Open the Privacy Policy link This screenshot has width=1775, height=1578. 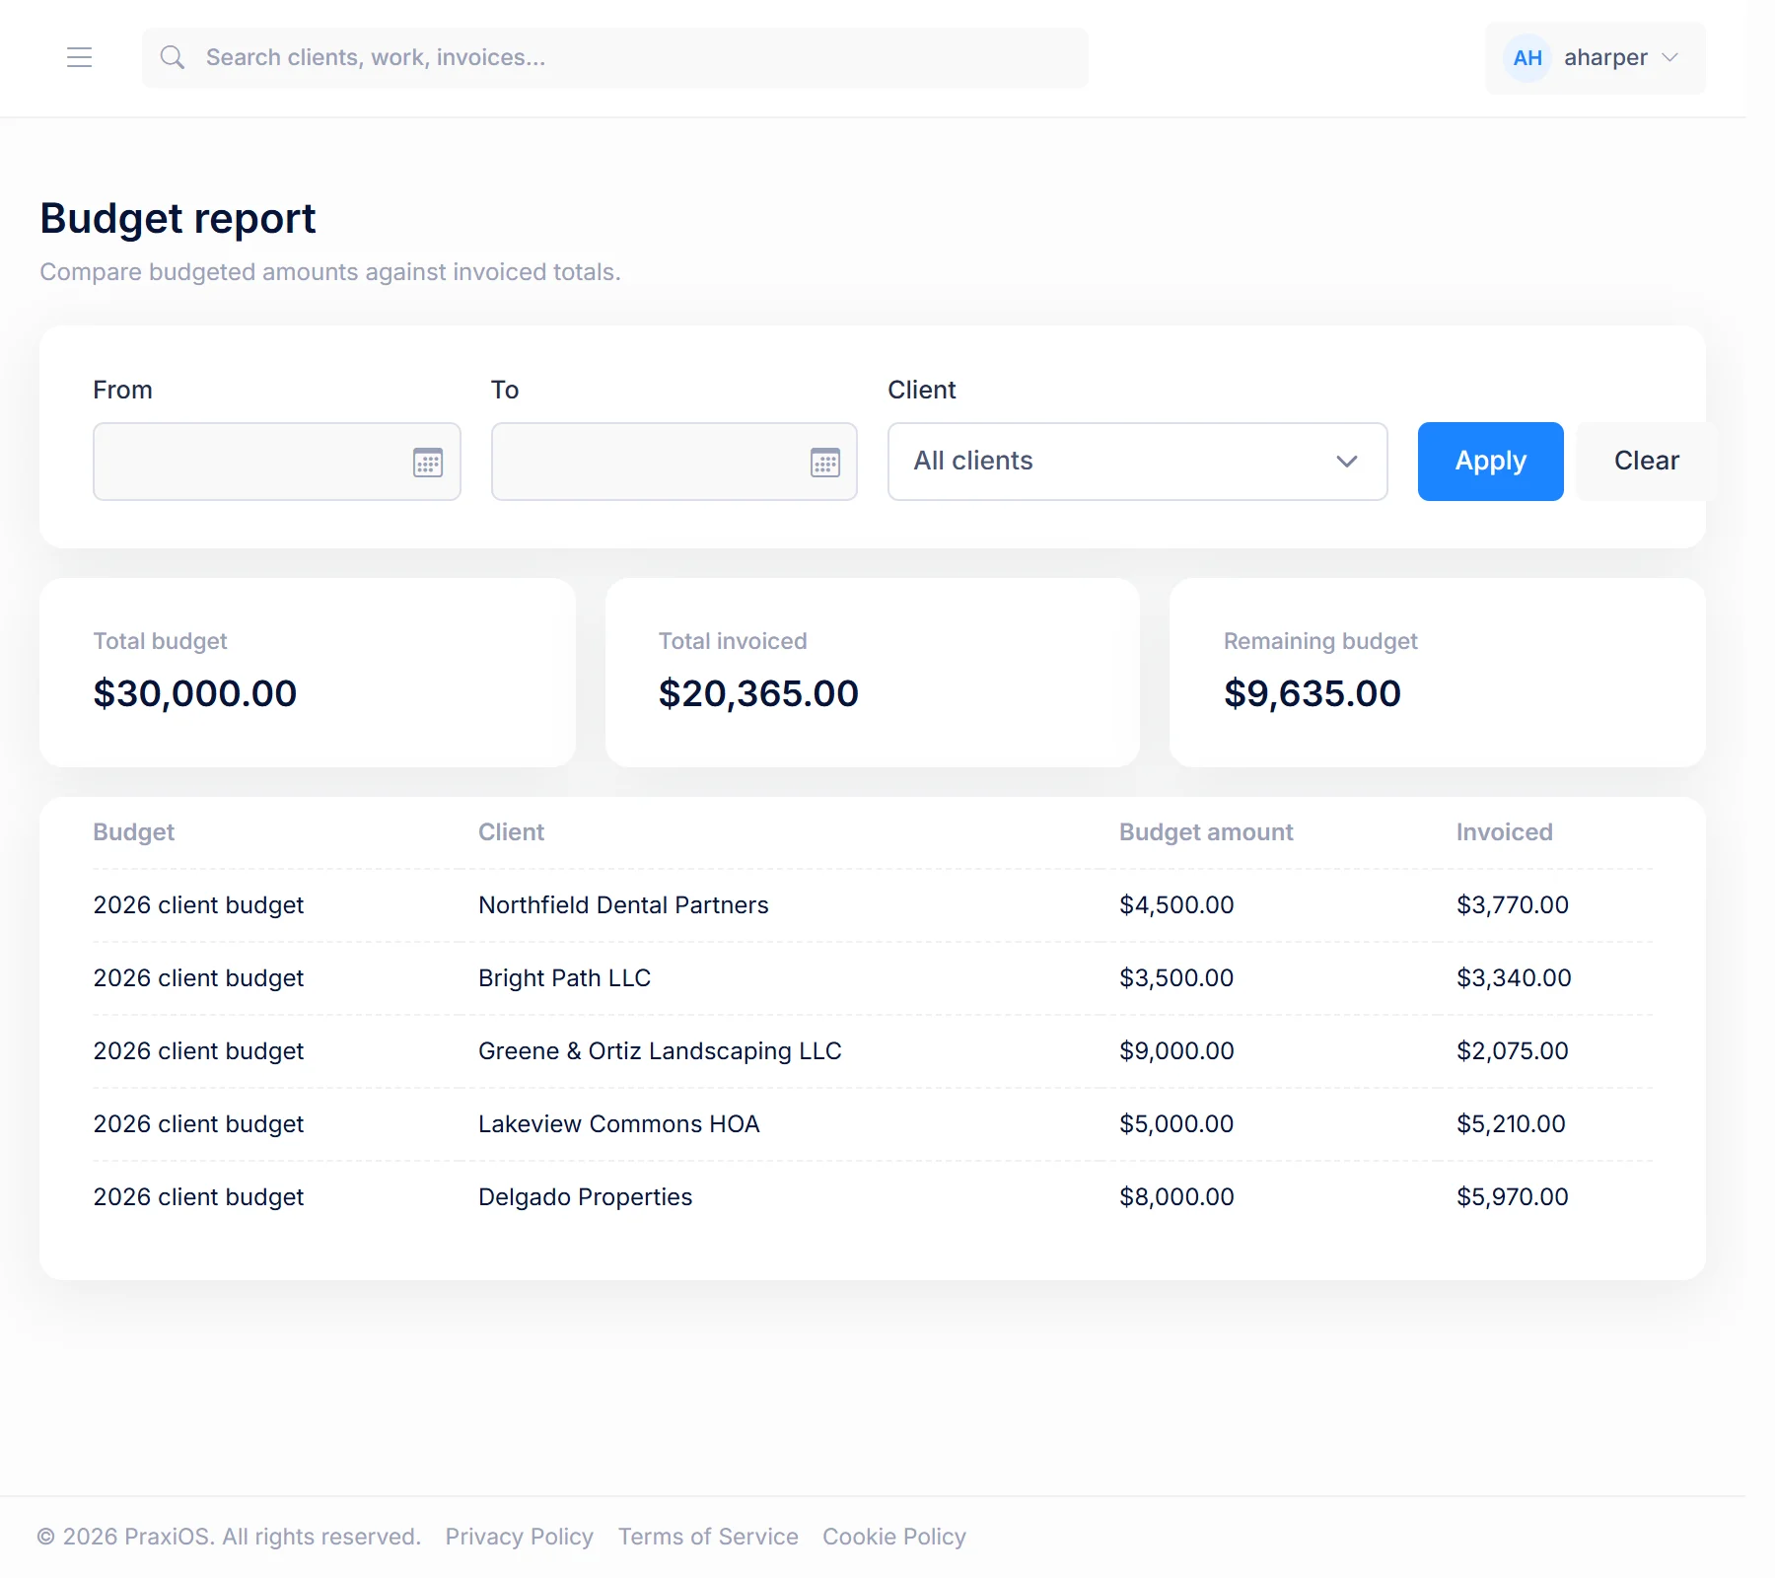coord(520,1537)
